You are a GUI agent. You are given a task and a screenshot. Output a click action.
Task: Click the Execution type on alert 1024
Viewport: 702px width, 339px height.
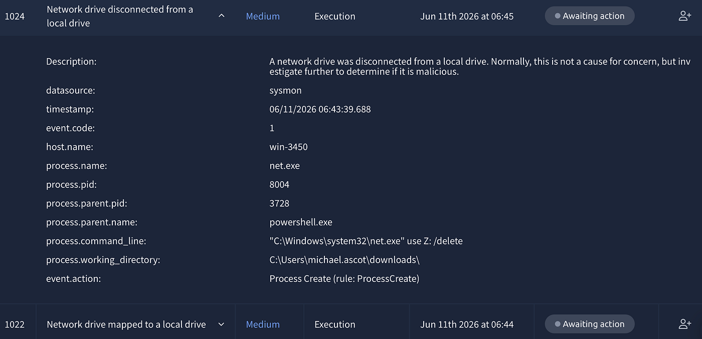tap(335, 16)
